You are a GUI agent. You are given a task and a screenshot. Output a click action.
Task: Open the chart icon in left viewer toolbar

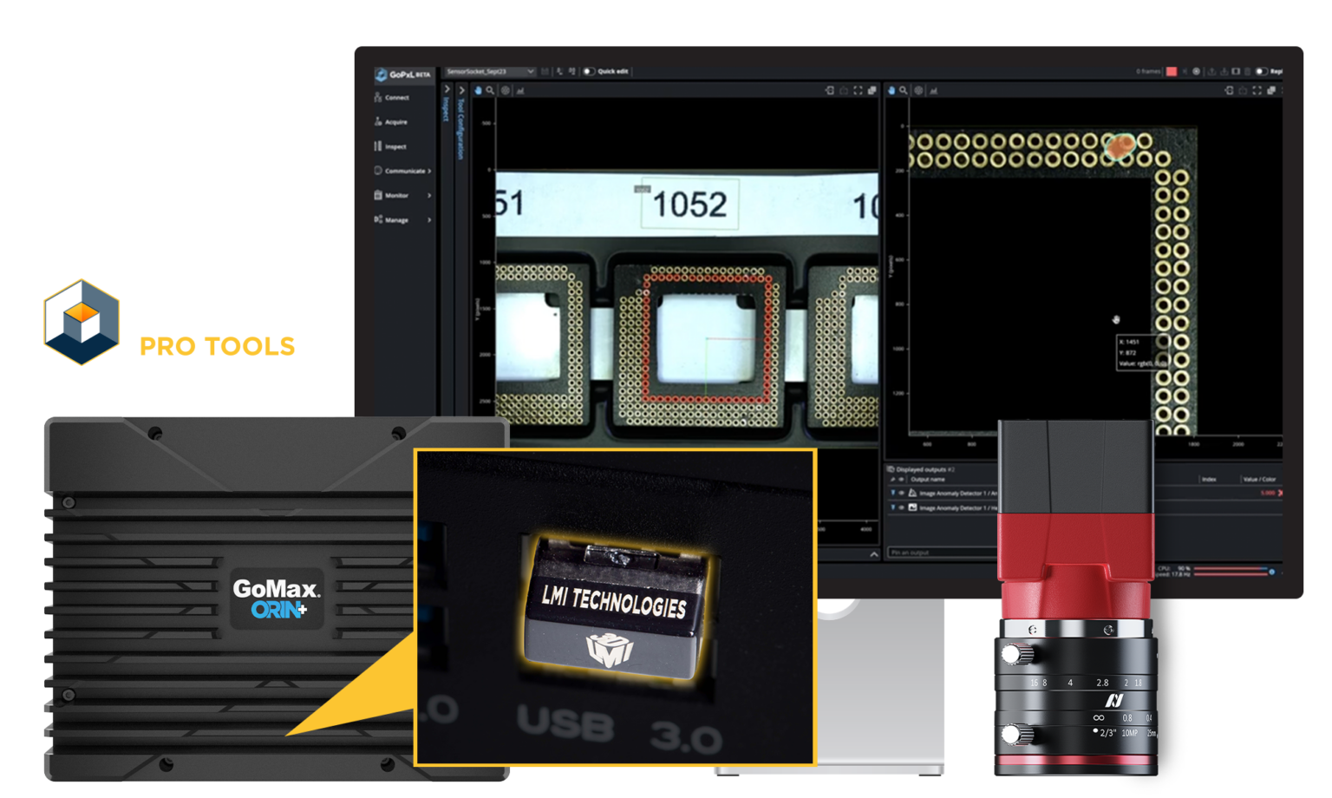point(520,90)
